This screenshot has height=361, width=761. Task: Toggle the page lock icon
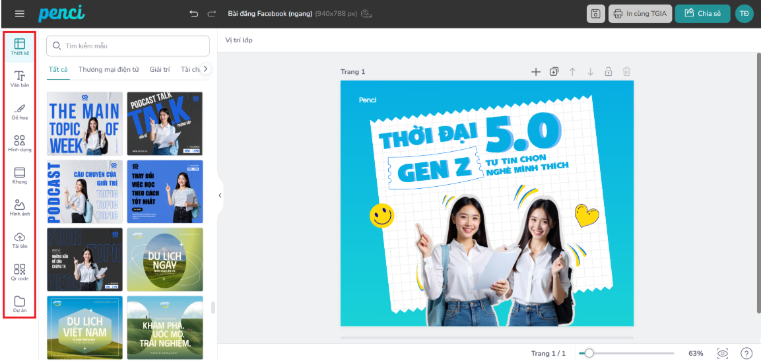pyautogui.click(x=609, y=72)
